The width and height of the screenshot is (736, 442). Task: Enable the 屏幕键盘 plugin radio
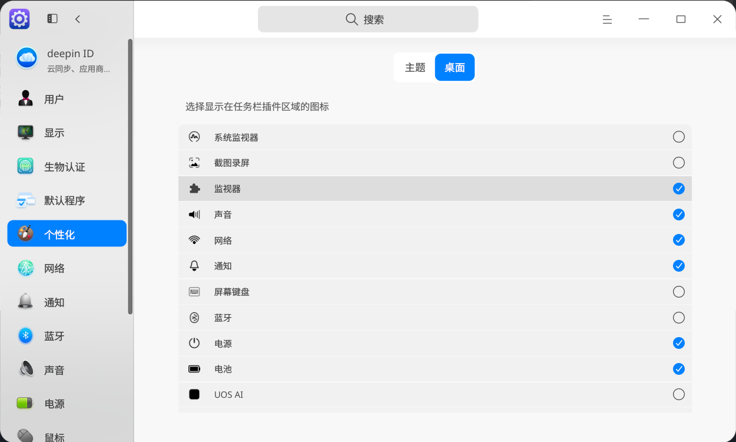[x=679, y=292]
